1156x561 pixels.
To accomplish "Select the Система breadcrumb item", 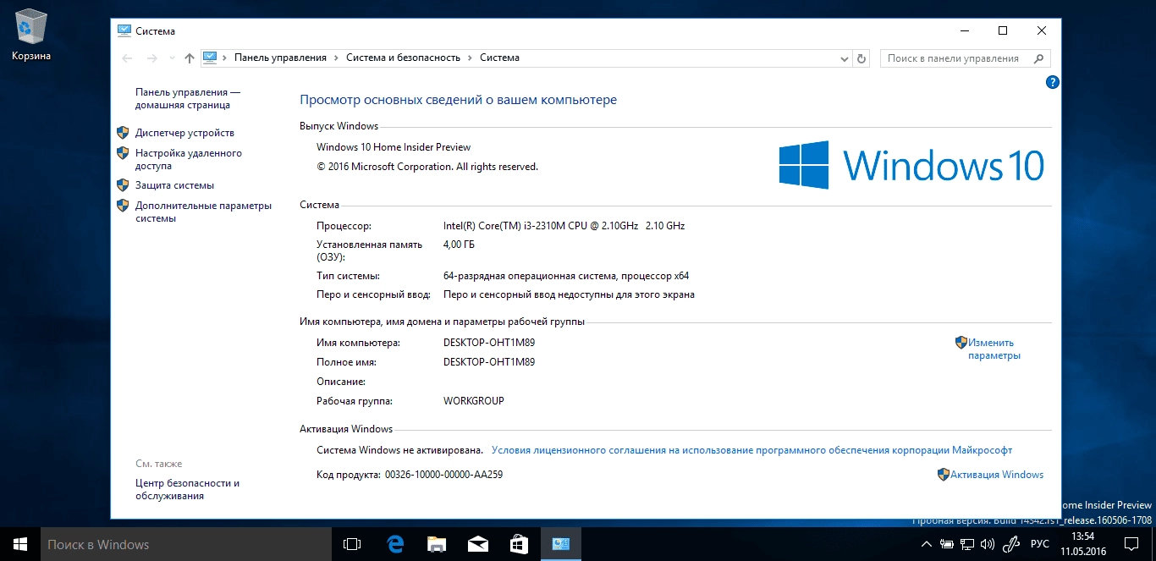I will pos(499,58).
